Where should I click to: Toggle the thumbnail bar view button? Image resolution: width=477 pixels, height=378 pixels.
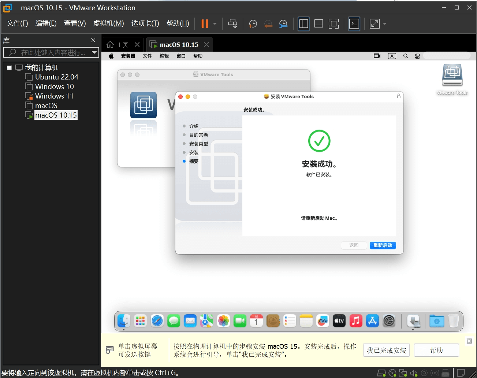click(318, 24)
